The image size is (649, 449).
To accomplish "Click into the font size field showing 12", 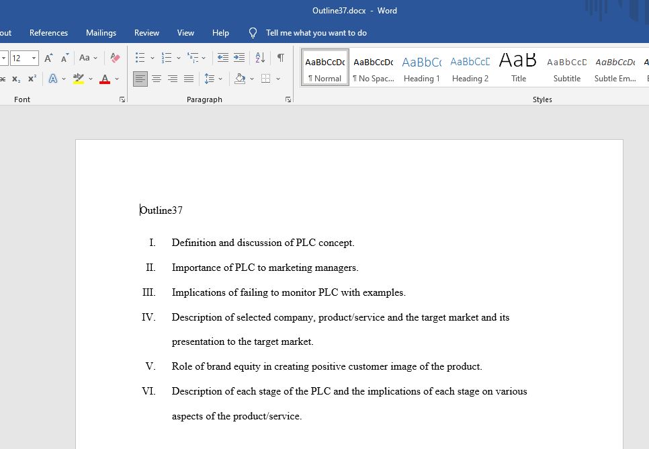I will (x=20, y=58).
